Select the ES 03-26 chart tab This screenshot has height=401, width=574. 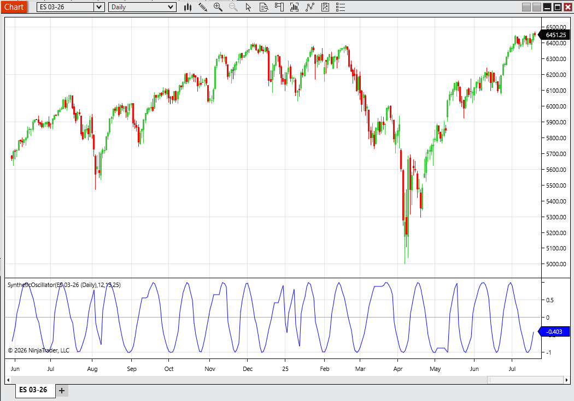coord(33,390)
